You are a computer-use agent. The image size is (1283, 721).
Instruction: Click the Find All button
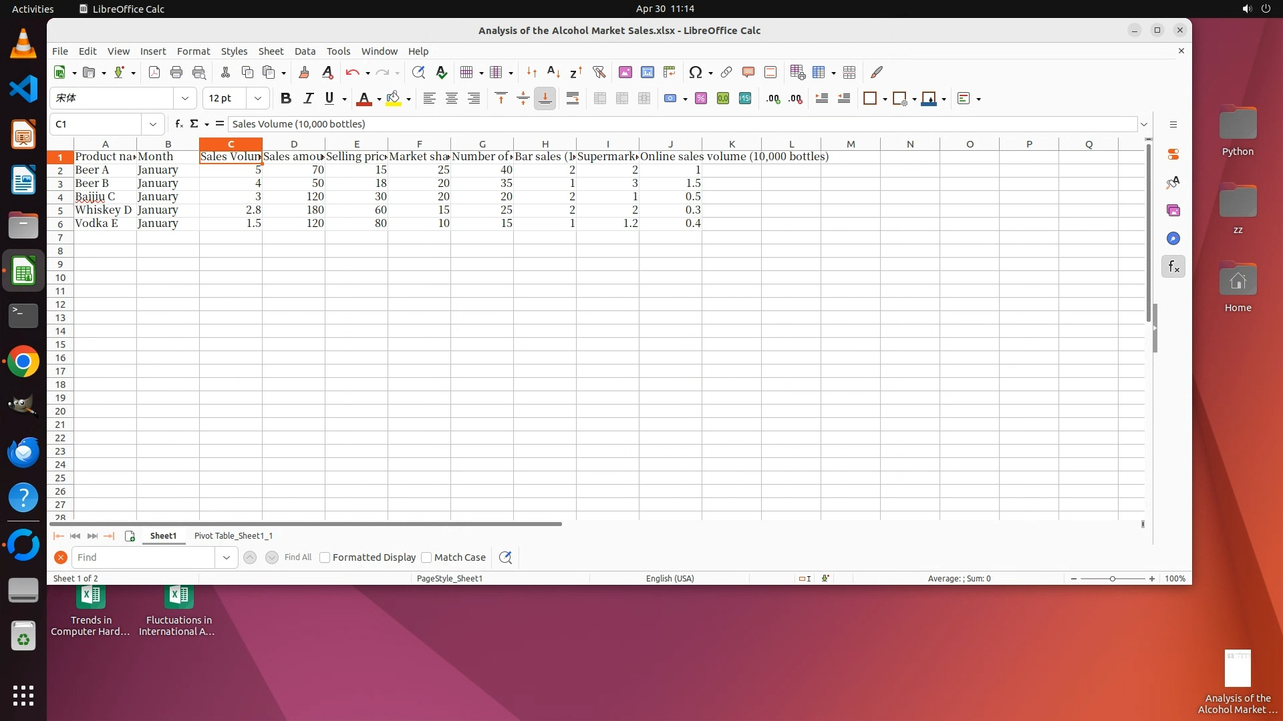297,557
